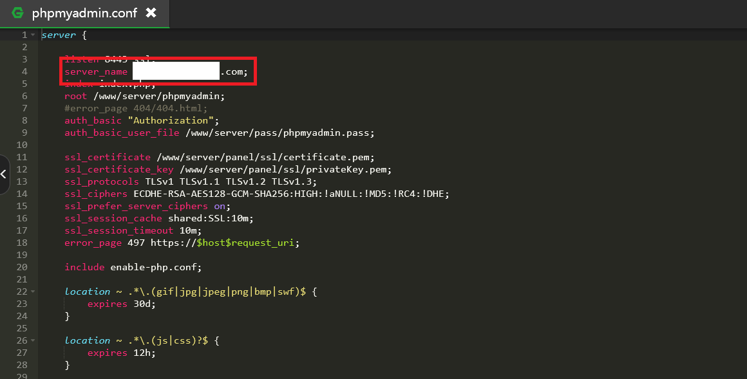Expand the left side panel arrow handle
Viewport: 747px width, 379px height.
(x=4, y=174)
